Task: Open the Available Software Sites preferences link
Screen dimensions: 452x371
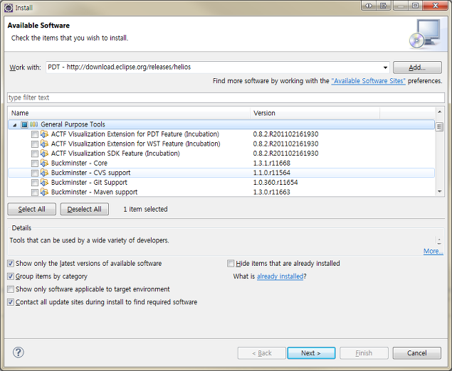Action: pos(368,81)
